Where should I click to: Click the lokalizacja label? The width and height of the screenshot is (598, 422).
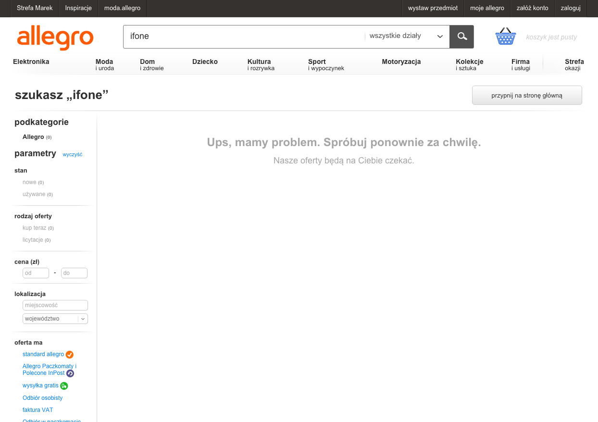pyautogui.click(x=30, y=294)
